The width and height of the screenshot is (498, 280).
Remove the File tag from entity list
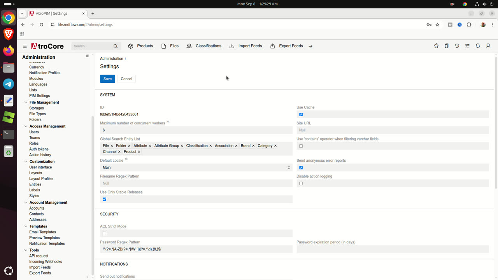[x=112, y=146]
